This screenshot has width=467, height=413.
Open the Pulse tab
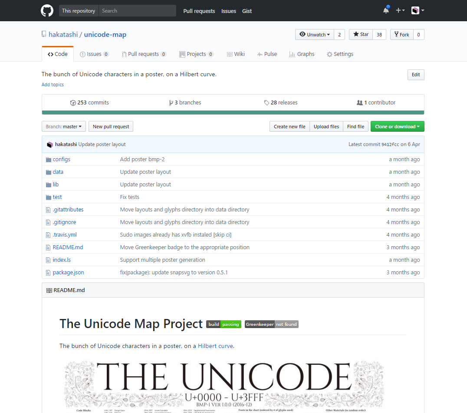pyautogui.click(x=267, y=54)
